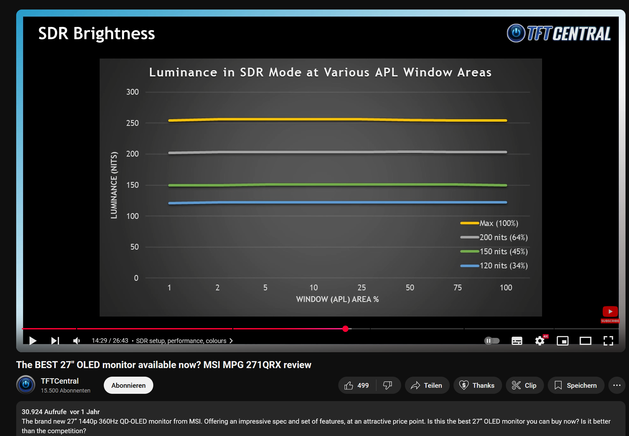629x436 pixels.
Task: Open the video settings gear
Action: pos(540,341)
